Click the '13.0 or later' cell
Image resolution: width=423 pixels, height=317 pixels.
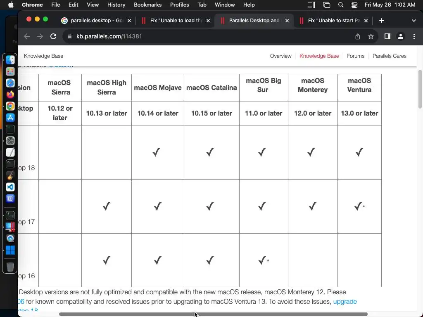359,113
